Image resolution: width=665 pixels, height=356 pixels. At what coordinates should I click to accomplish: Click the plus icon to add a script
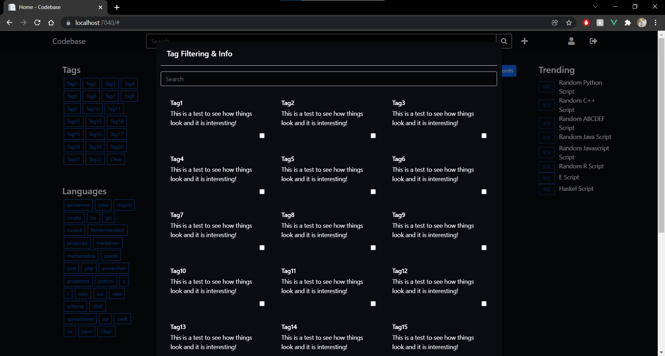coord(524,41)
